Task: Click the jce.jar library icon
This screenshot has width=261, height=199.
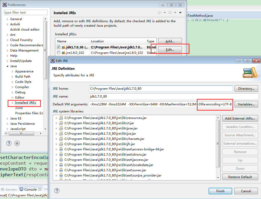Action: pos(61,134)
